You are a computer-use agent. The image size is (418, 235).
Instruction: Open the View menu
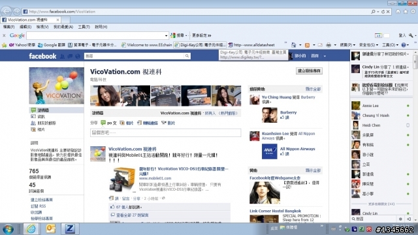point(42,27)
